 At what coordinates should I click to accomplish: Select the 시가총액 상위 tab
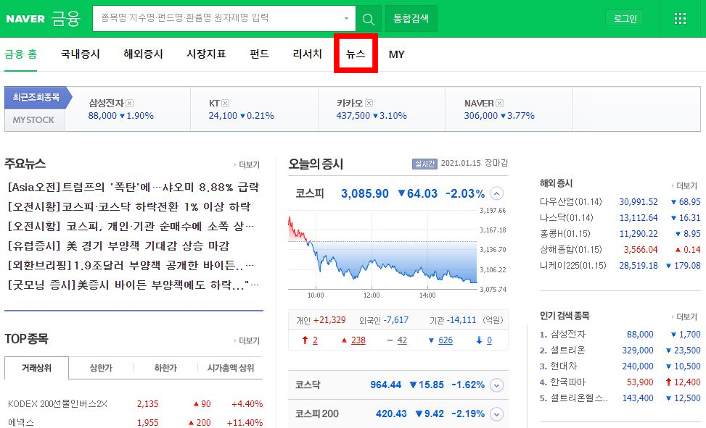click(231, 368)
